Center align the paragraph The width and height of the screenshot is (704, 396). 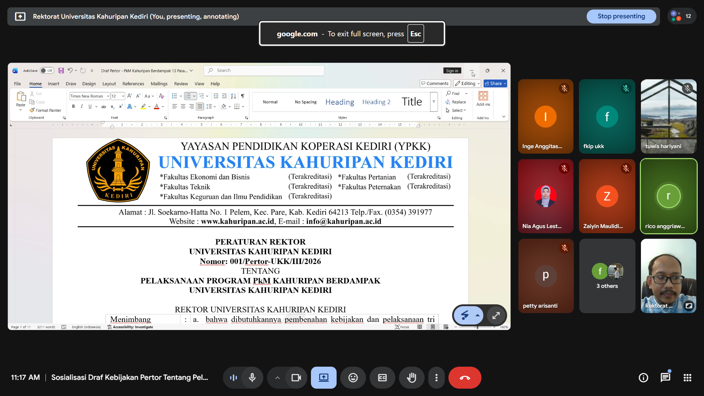(183, 107)
